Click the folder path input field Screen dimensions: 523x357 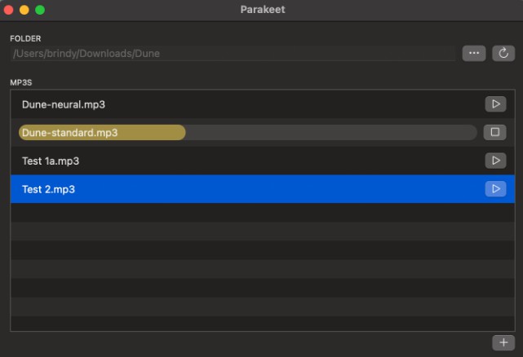pyautogui.click(x=233, y=54)
